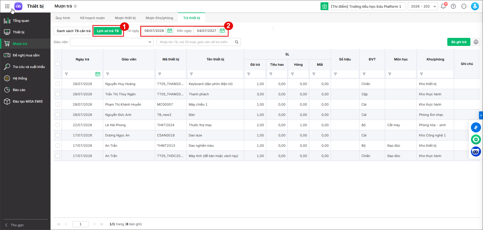
Task: Click the search magnifier icon
Action: (x=237, y=42)
